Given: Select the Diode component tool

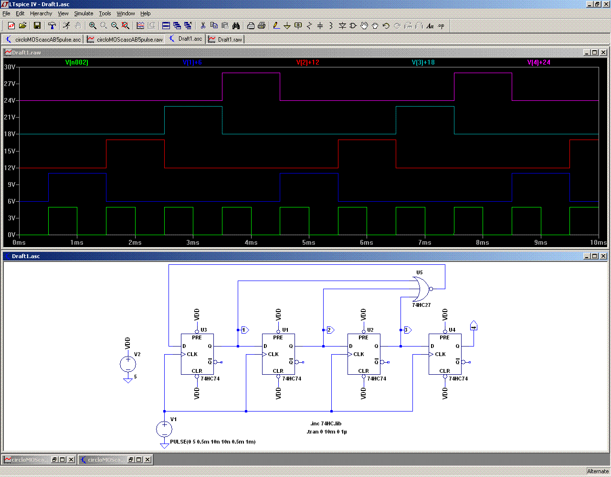Looking at the screenshot, I should point(342,26).
